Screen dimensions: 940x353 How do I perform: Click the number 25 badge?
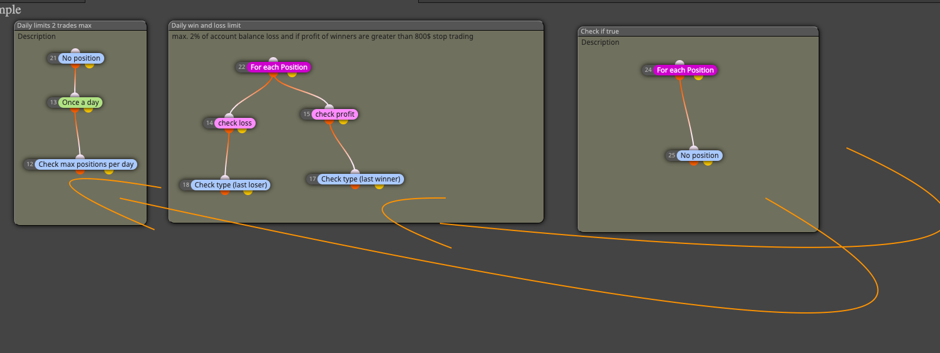tap(672, 156)
